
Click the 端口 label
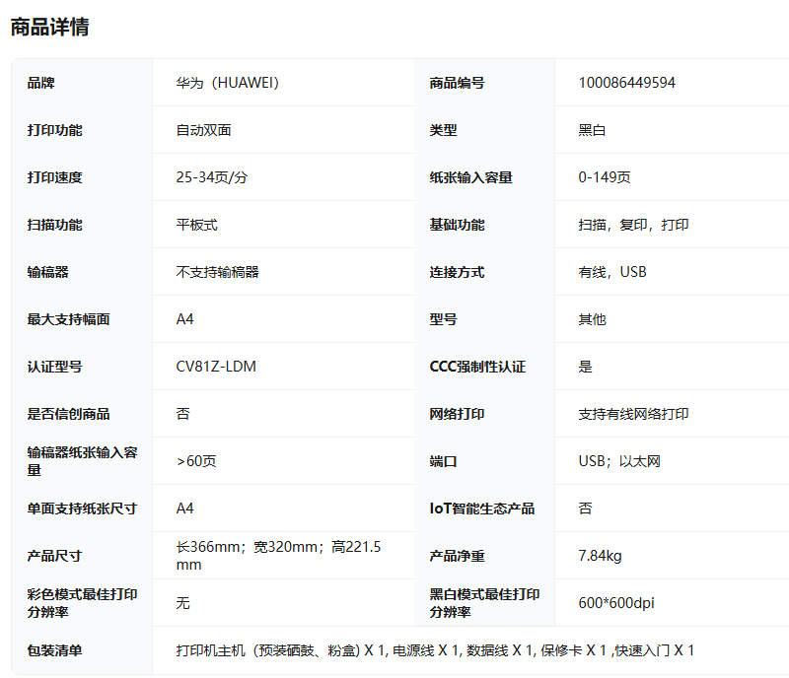coord(443,461)
